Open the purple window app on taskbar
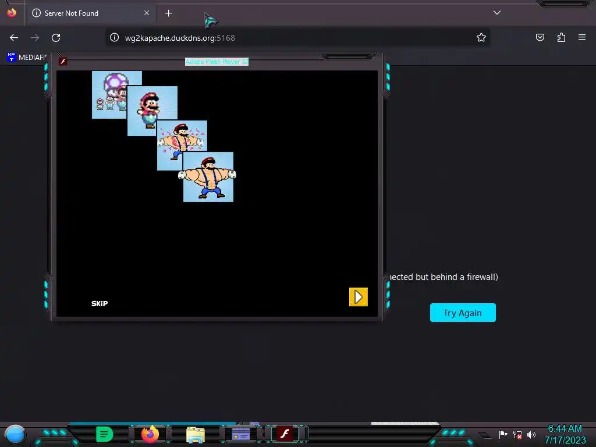 click(x=241, y=434)
